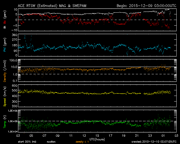Screen dimensions: 180x144
Task: Click the 07 hour tick label
Action: coord(44,136)
